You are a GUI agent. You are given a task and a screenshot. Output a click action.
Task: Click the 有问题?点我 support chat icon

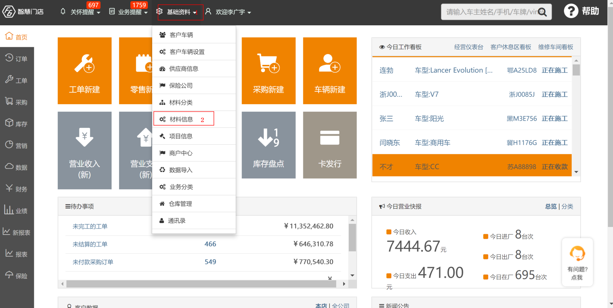click(577, 262)
